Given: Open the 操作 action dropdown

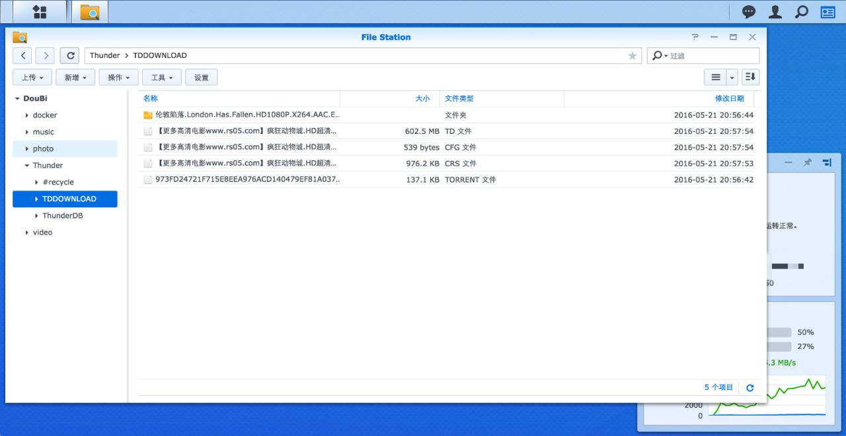Looking at the screenshot, I should coord(118,78).
